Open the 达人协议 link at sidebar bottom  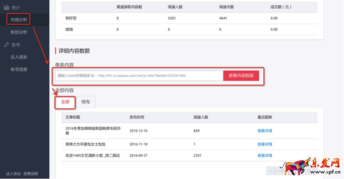click(x=13, y=174)
